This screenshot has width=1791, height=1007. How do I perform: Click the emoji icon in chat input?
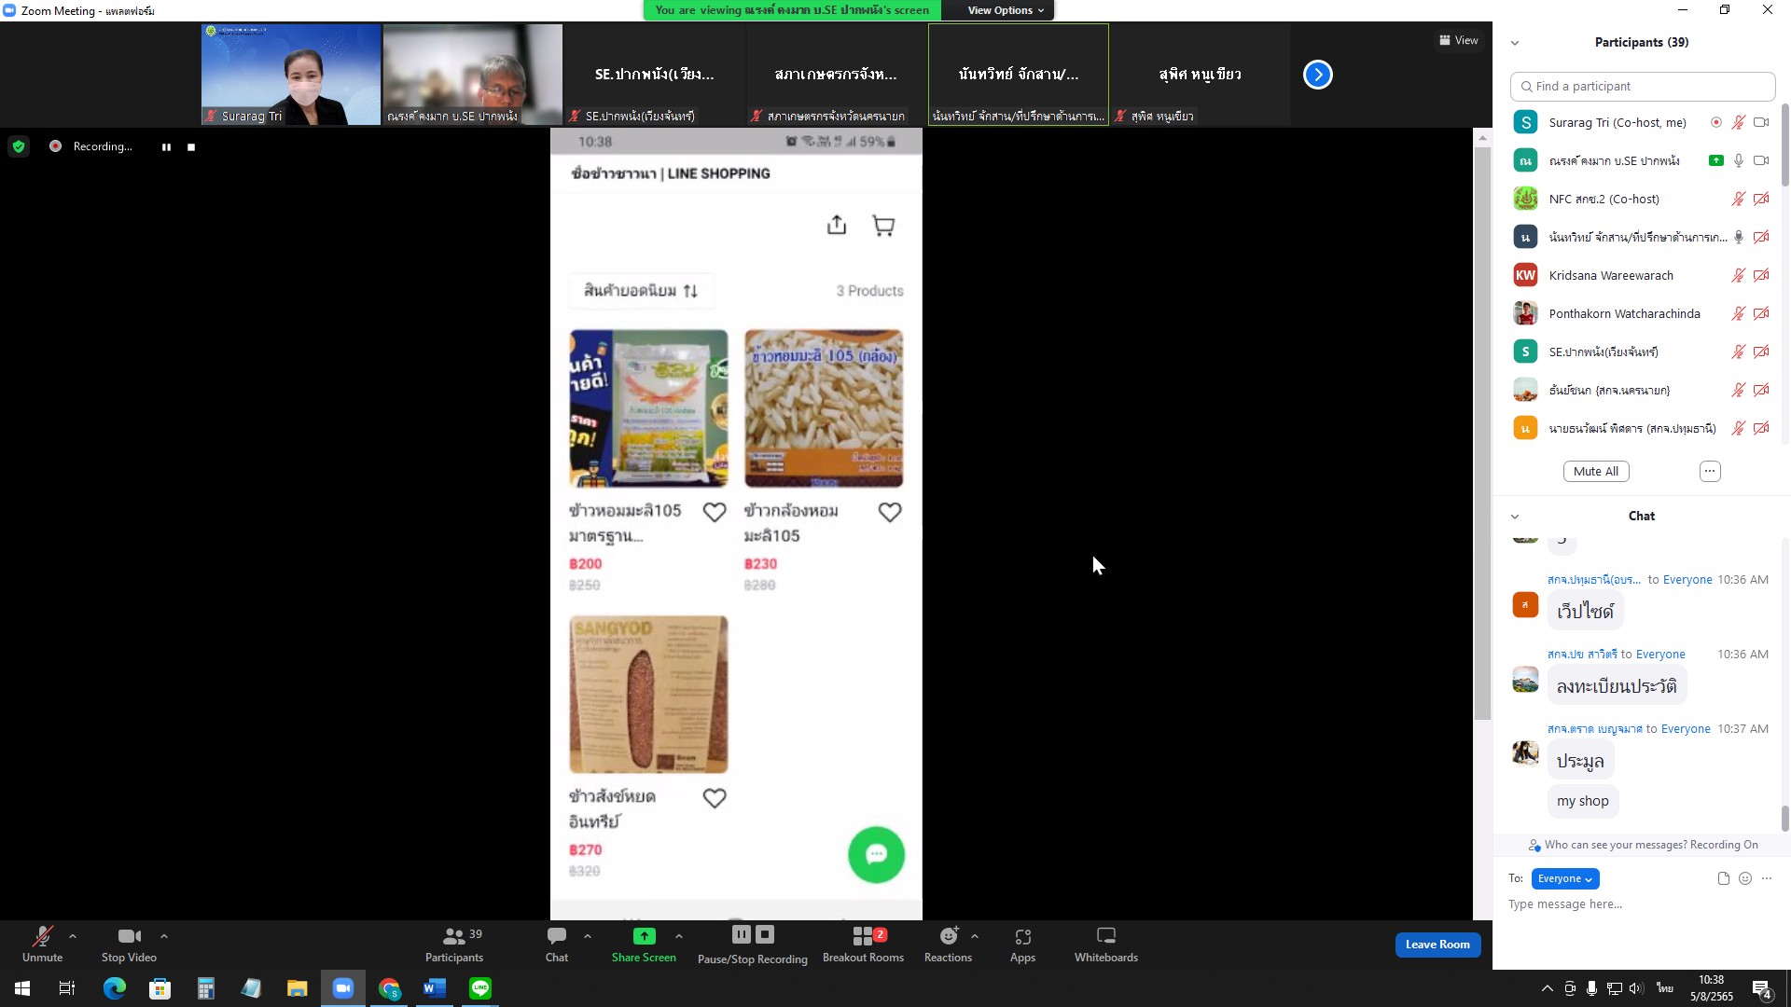[x=1745, y=878]
